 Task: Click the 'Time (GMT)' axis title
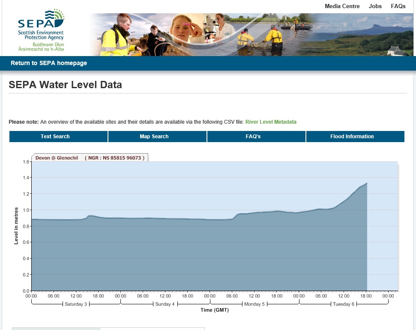pos(215,310)
